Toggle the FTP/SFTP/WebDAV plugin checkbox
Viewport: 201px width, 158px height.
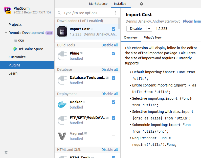tap(114, 118)
